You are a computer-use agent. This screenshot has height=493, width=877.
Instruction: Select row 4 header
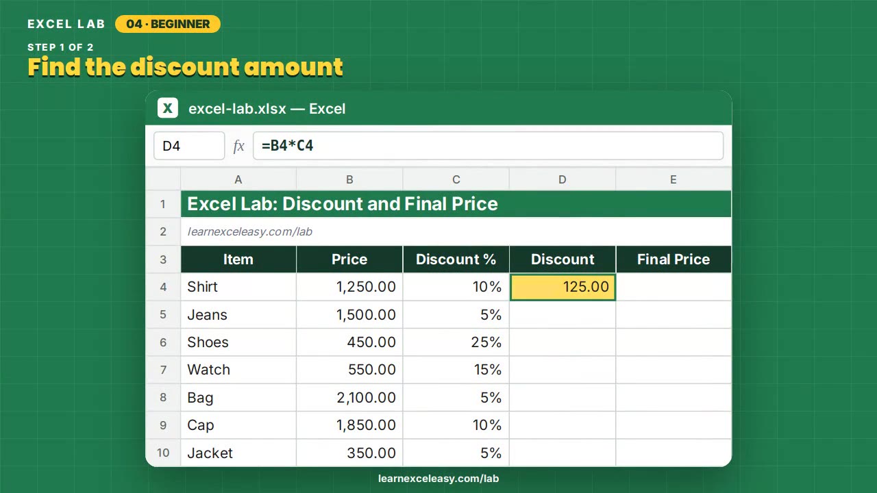[x=163, y=287]
